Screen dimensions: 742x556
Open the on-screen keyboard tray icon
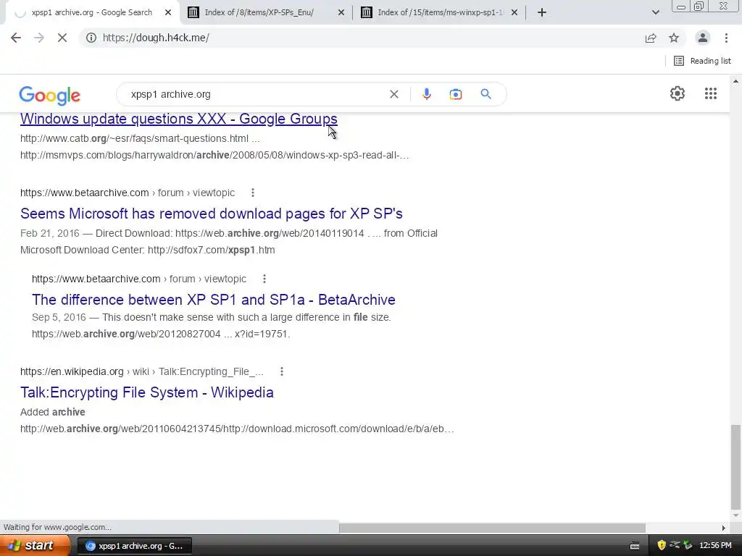(x=635, y=546)
